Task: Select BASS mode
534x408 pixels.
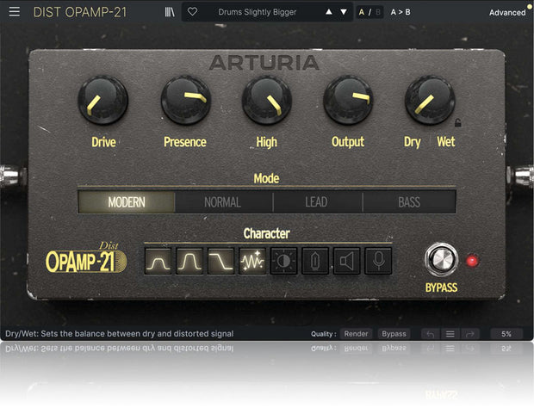Action: (409, 202)
